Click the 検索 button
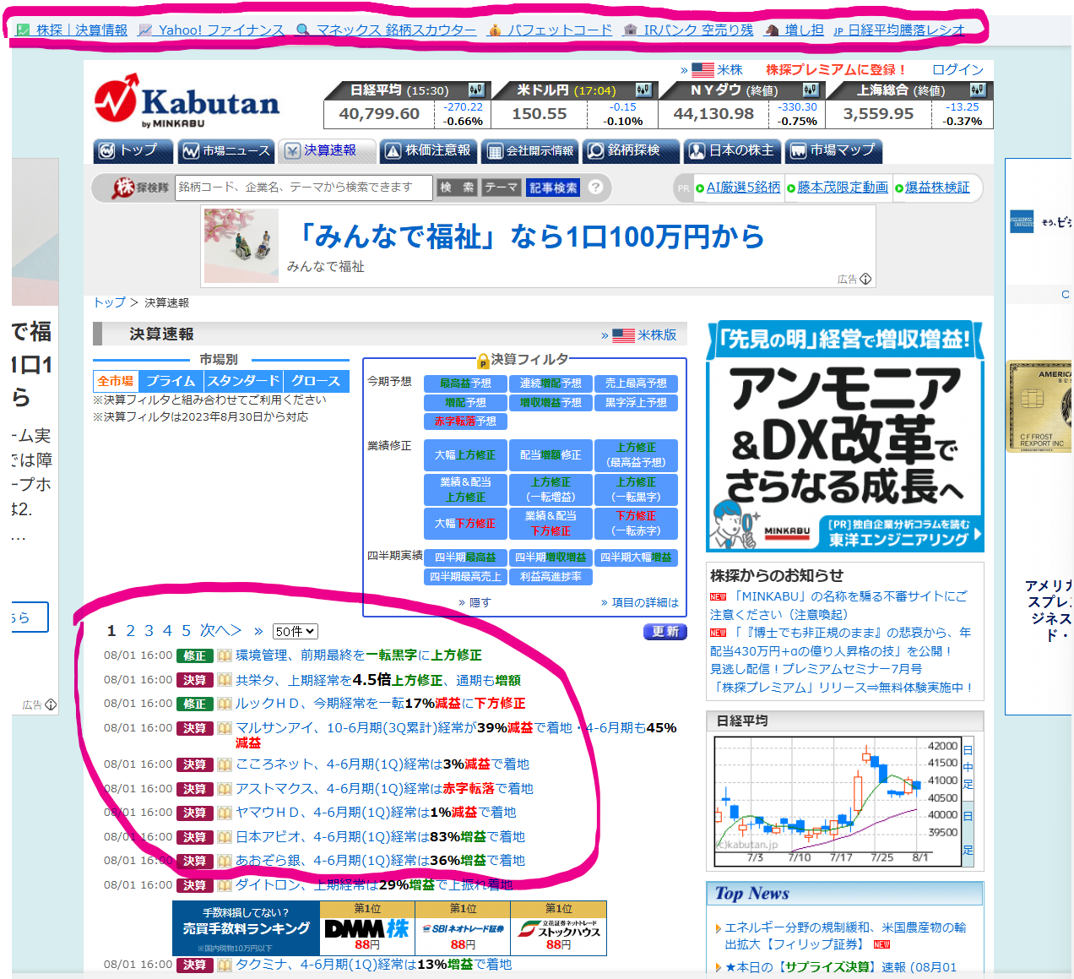The width and height of the screenshot is (1074, 979). point(457,188)
